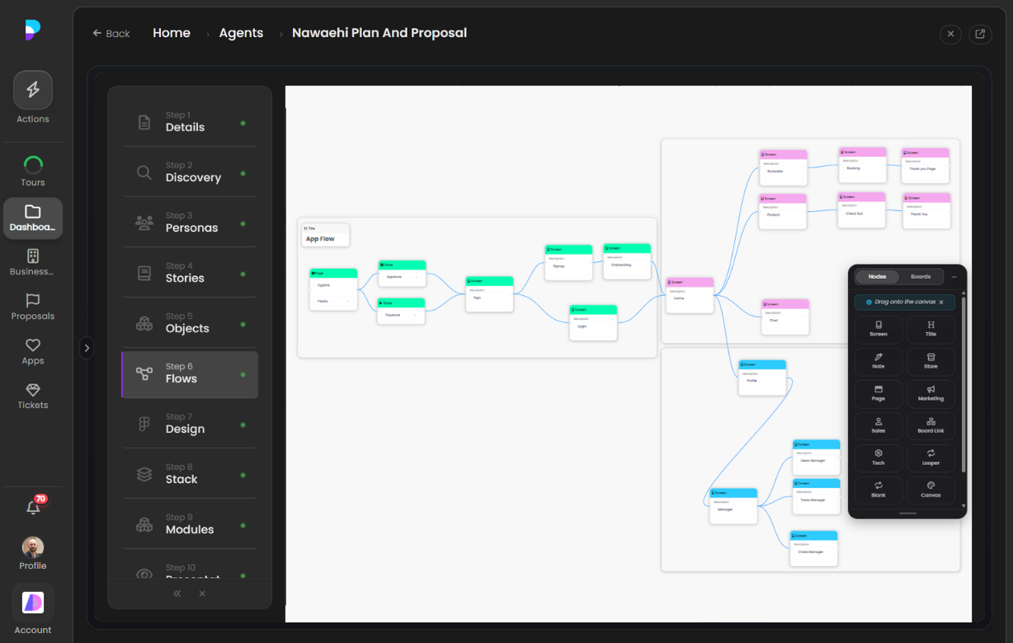Open Apps heart icon in sidebar

coord(33,351)
